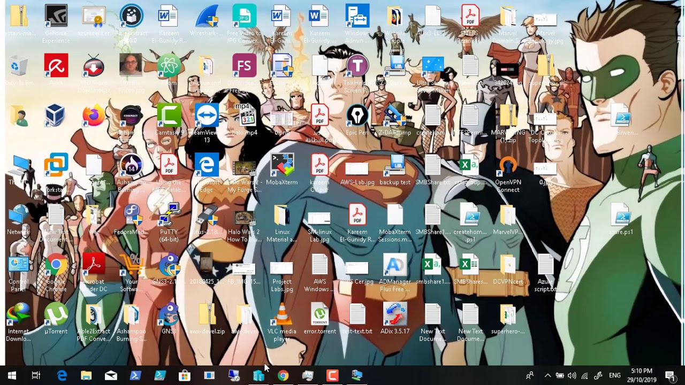Screen dimensions: 685x385
Task: Open GNS3 desktop shortcut
Action: pyautogui.click(x=169, y=314)
